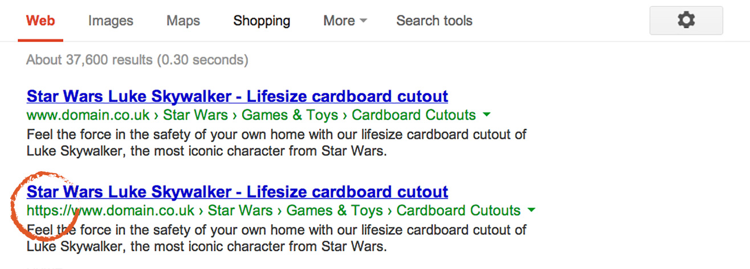Click the About 37,600 results count text
The width and height of the screenshot is (750, 269).
coord(137,59)
